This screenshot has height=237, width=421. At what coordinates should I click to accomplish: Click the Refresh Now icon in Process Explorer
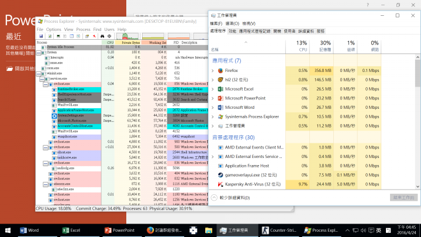tap(50, 36)
